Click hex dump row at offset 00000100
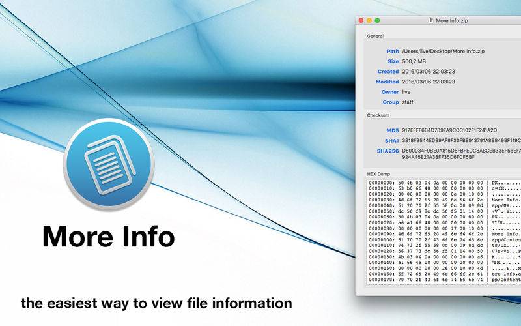The height and width of the screenshot is (326, 521). (x=445, y=239)
